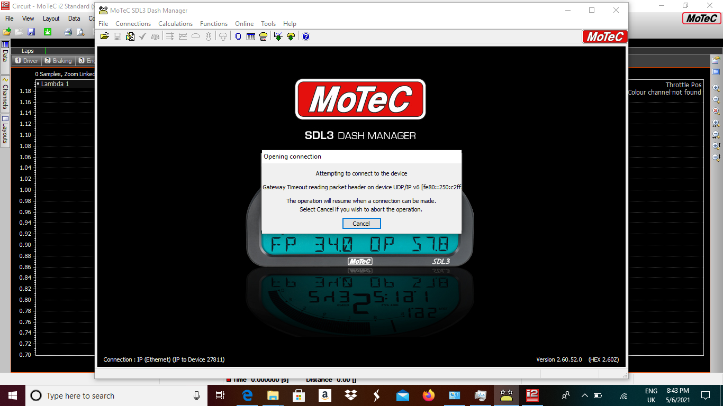Click the edit configuration details icon
Viewport: 723px width, 406px height.
130,36
